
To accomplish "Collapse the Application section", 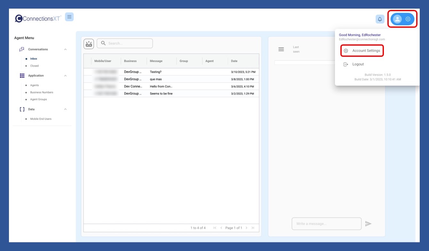I will click(x=65, y=76).
